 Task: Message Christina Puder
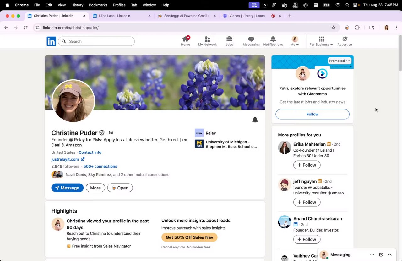click(68, 188)
